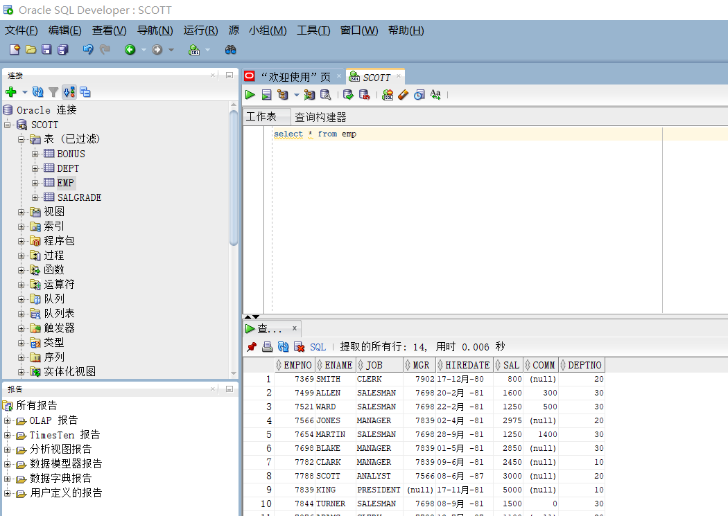The image size is (728, 516).
Task: Click the Open folder icon
Action: [31, 49]
